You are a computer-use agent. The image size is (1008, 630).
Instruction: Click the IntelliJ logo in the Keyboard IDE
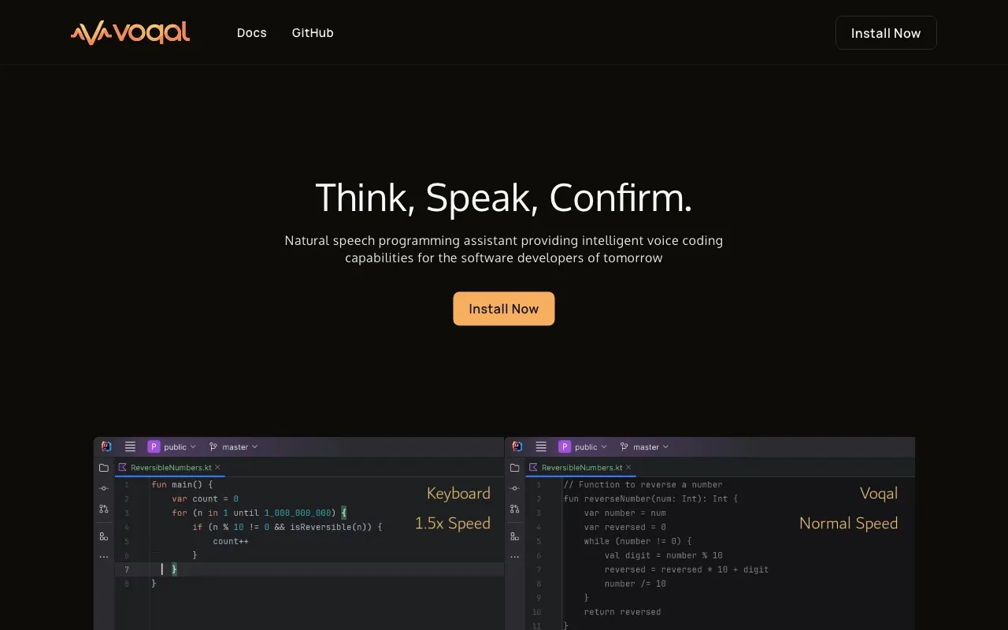[x=106, y=447]
